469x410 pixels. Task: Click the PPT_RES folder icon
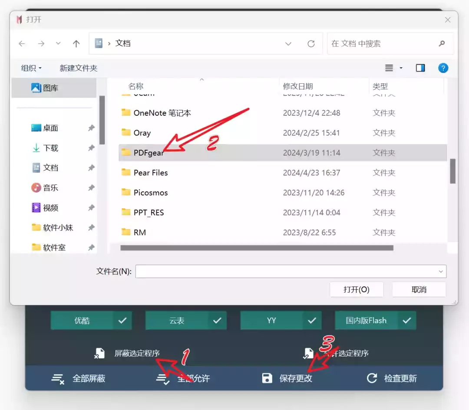pos(126,212)
